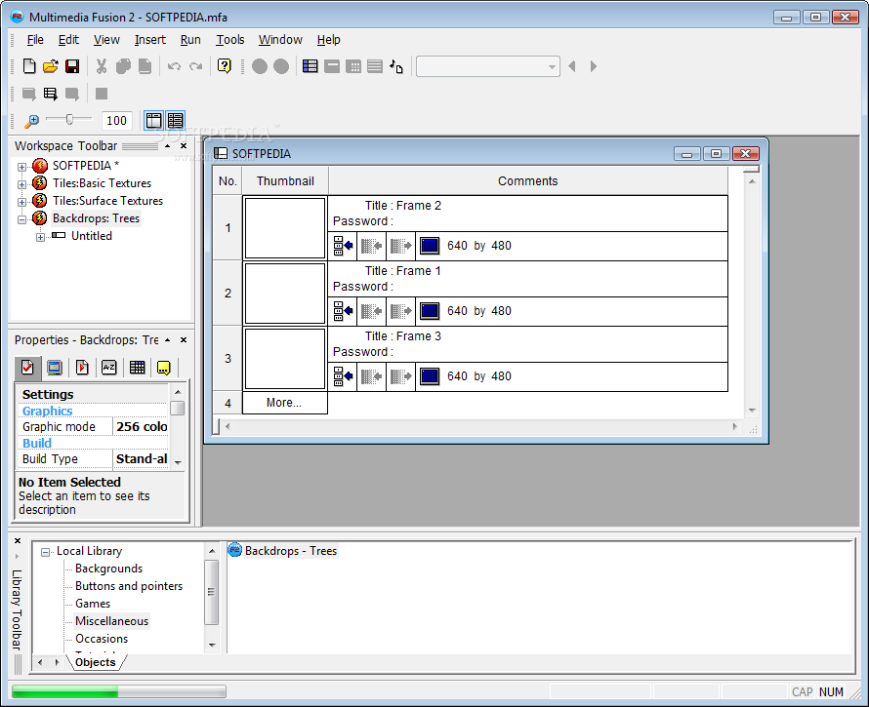Collapse the Backdrops: Trees node
Image resolution: width=869 pixels, height=707 pixels.
(x=21, y=219)
